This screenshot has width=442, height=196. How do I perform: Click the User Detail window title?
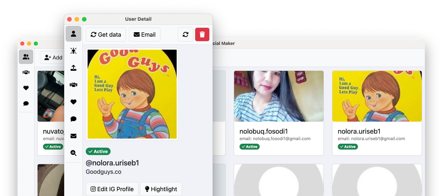pos(138,19)
